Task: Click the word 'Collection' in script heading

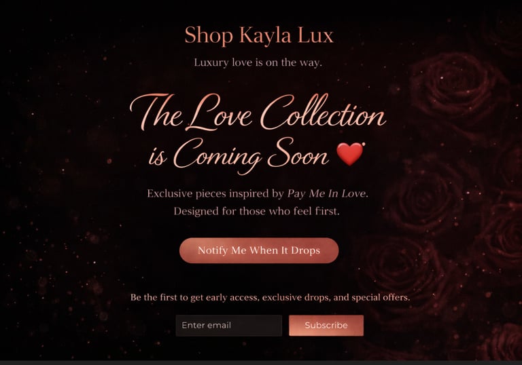Action: [323, 113]
